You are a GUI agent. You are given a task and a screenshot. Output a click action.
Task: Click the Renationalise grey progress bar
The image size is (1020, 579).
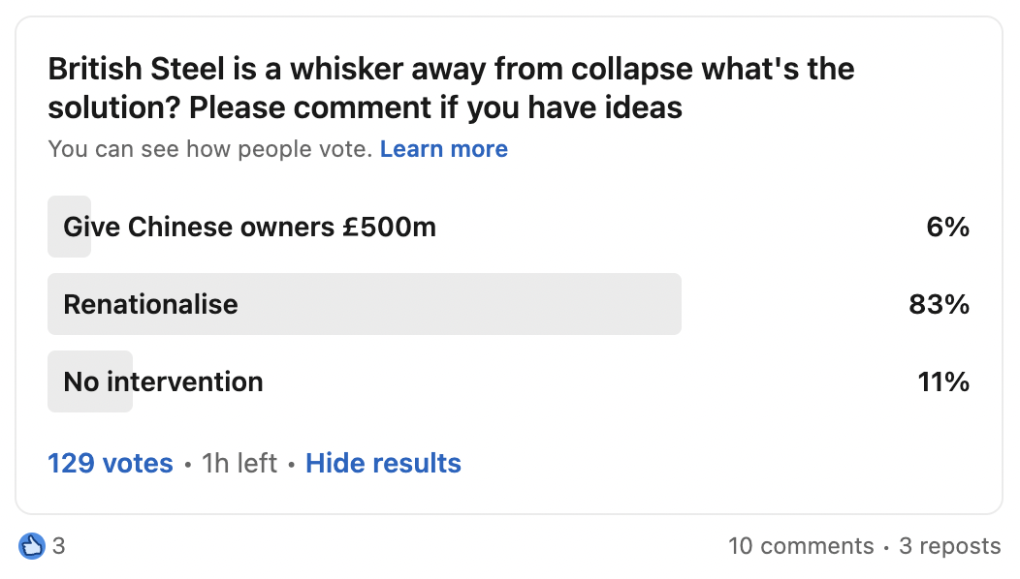tap(365, 304)
